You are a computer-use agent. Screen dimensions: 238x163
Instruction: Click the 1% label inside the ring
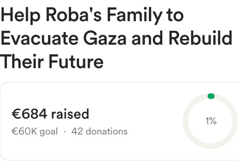point(211,121)
